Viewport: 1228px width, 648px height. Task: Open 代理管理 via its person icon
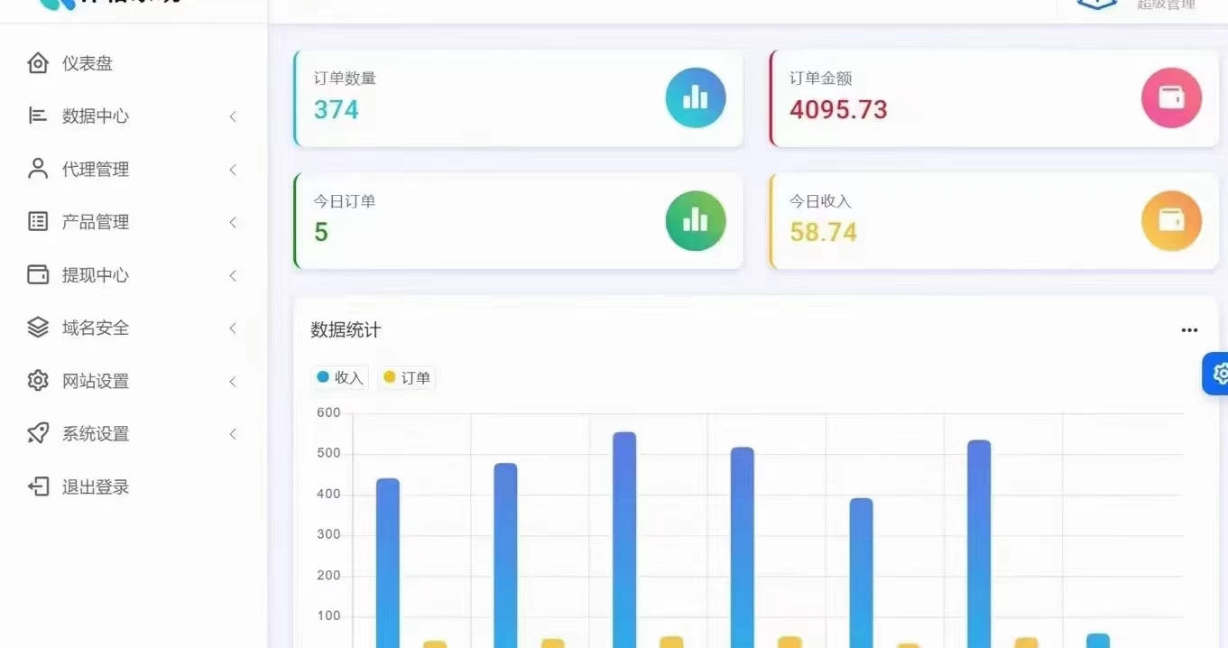37,169
